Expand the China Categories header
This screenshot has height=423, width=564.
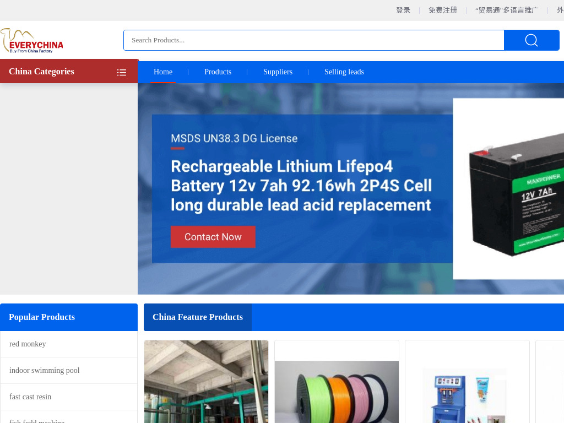(x=69, y=71)
